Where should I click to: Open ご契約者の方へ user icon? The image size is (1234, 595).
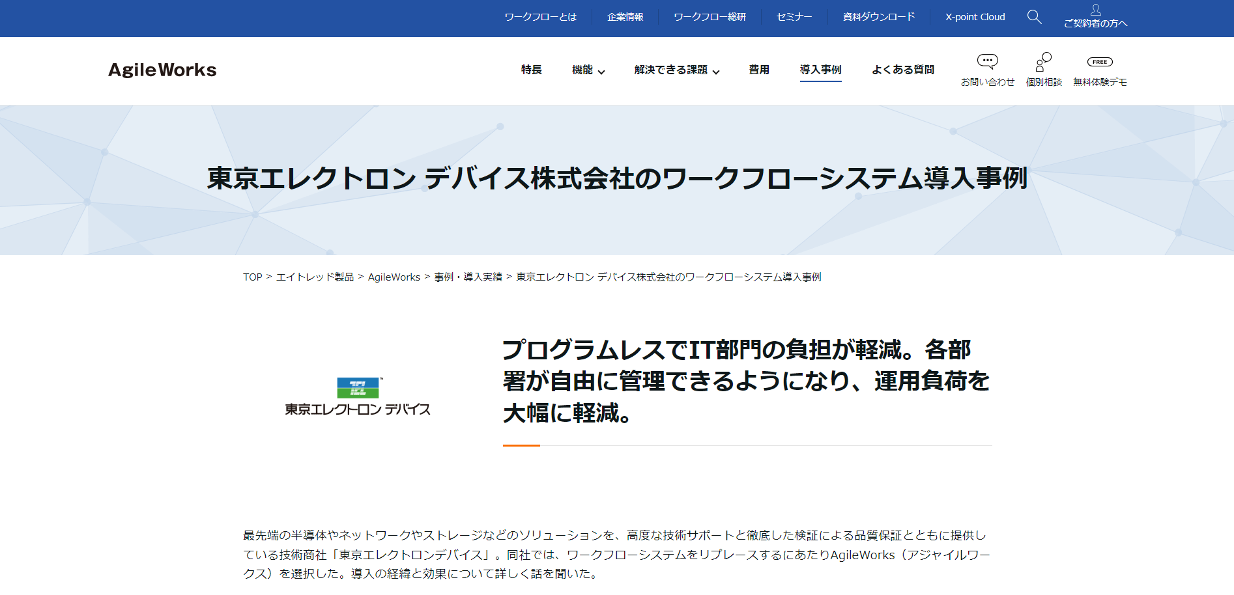tap(1095, 10)
